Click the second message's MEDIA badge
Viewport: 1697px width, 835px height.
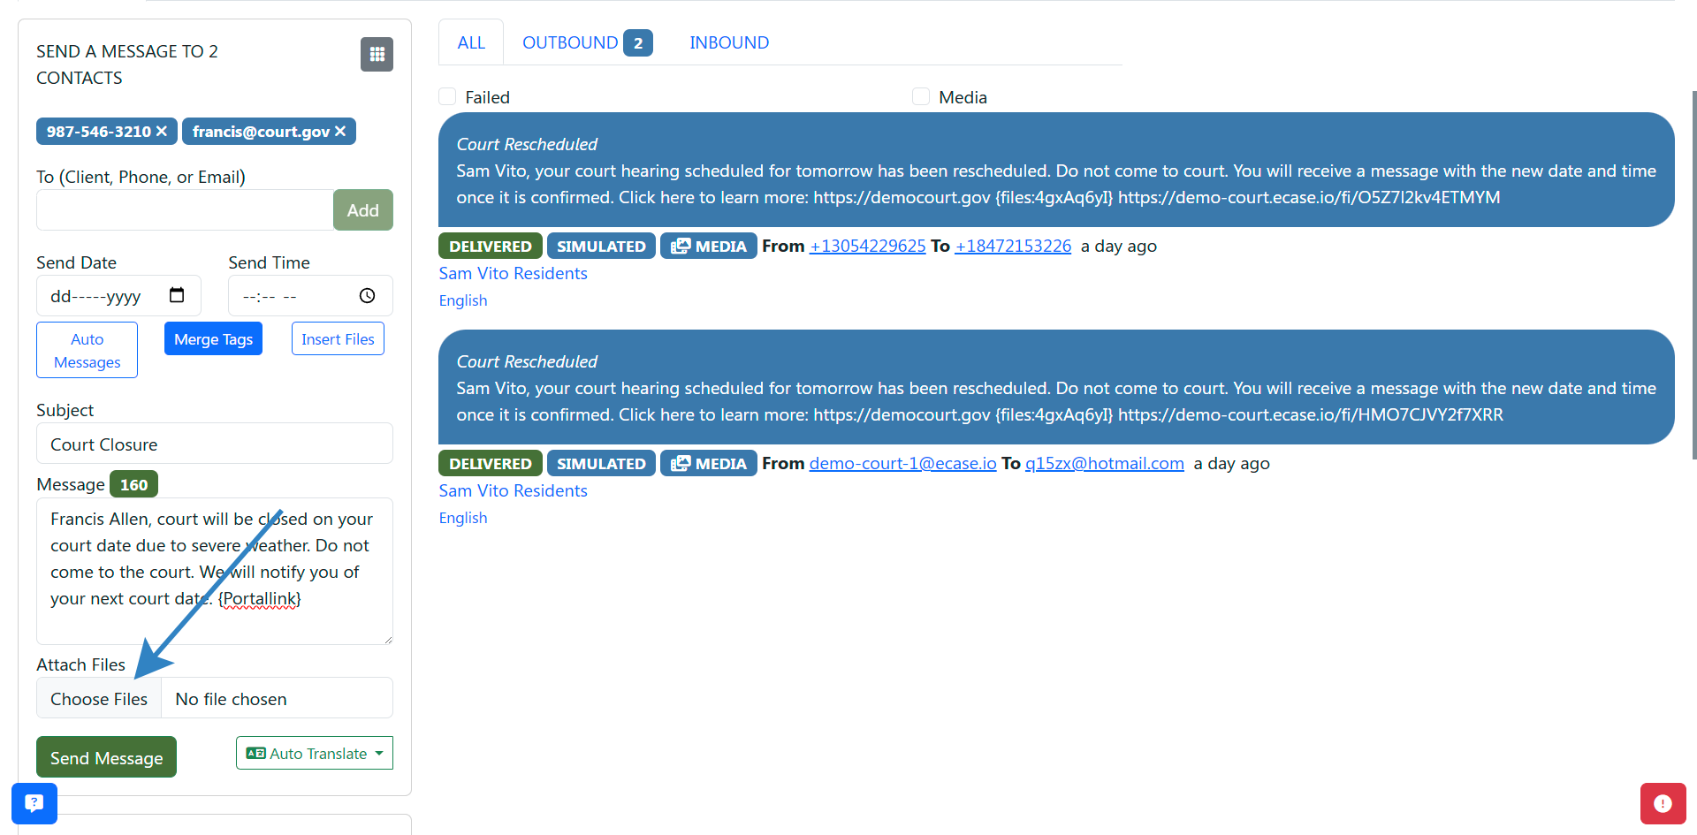709,463
